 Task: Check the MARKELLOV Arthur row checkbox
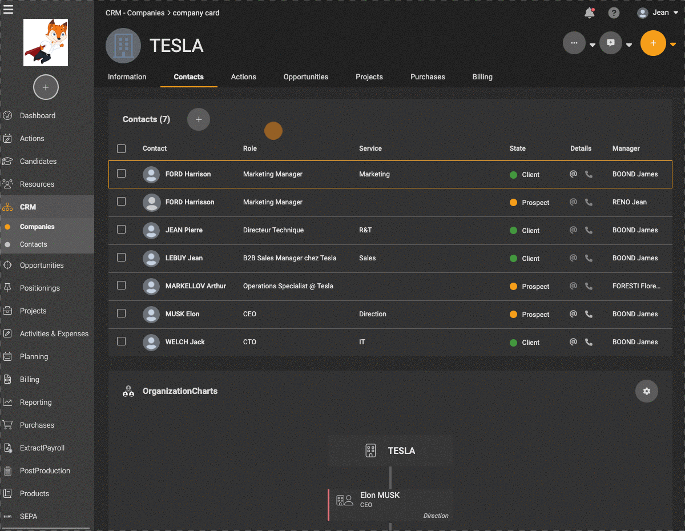click(x=121, y=285)
